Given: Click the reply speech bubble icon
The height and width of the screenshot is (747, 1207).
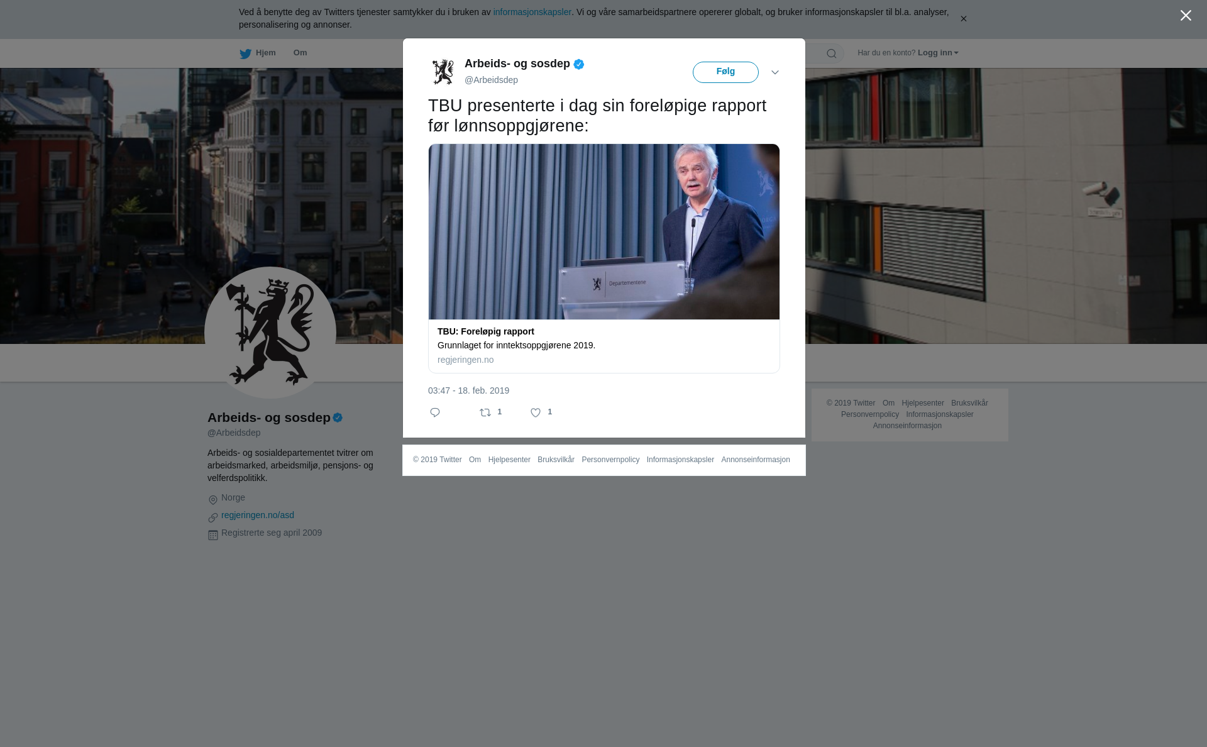Looking at the screenshot, I should tap(435, 412).
